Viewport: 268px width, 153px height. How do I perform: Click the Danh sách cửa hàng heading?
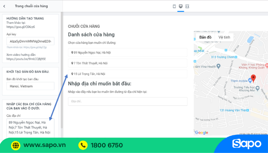[x=91, y=35]
